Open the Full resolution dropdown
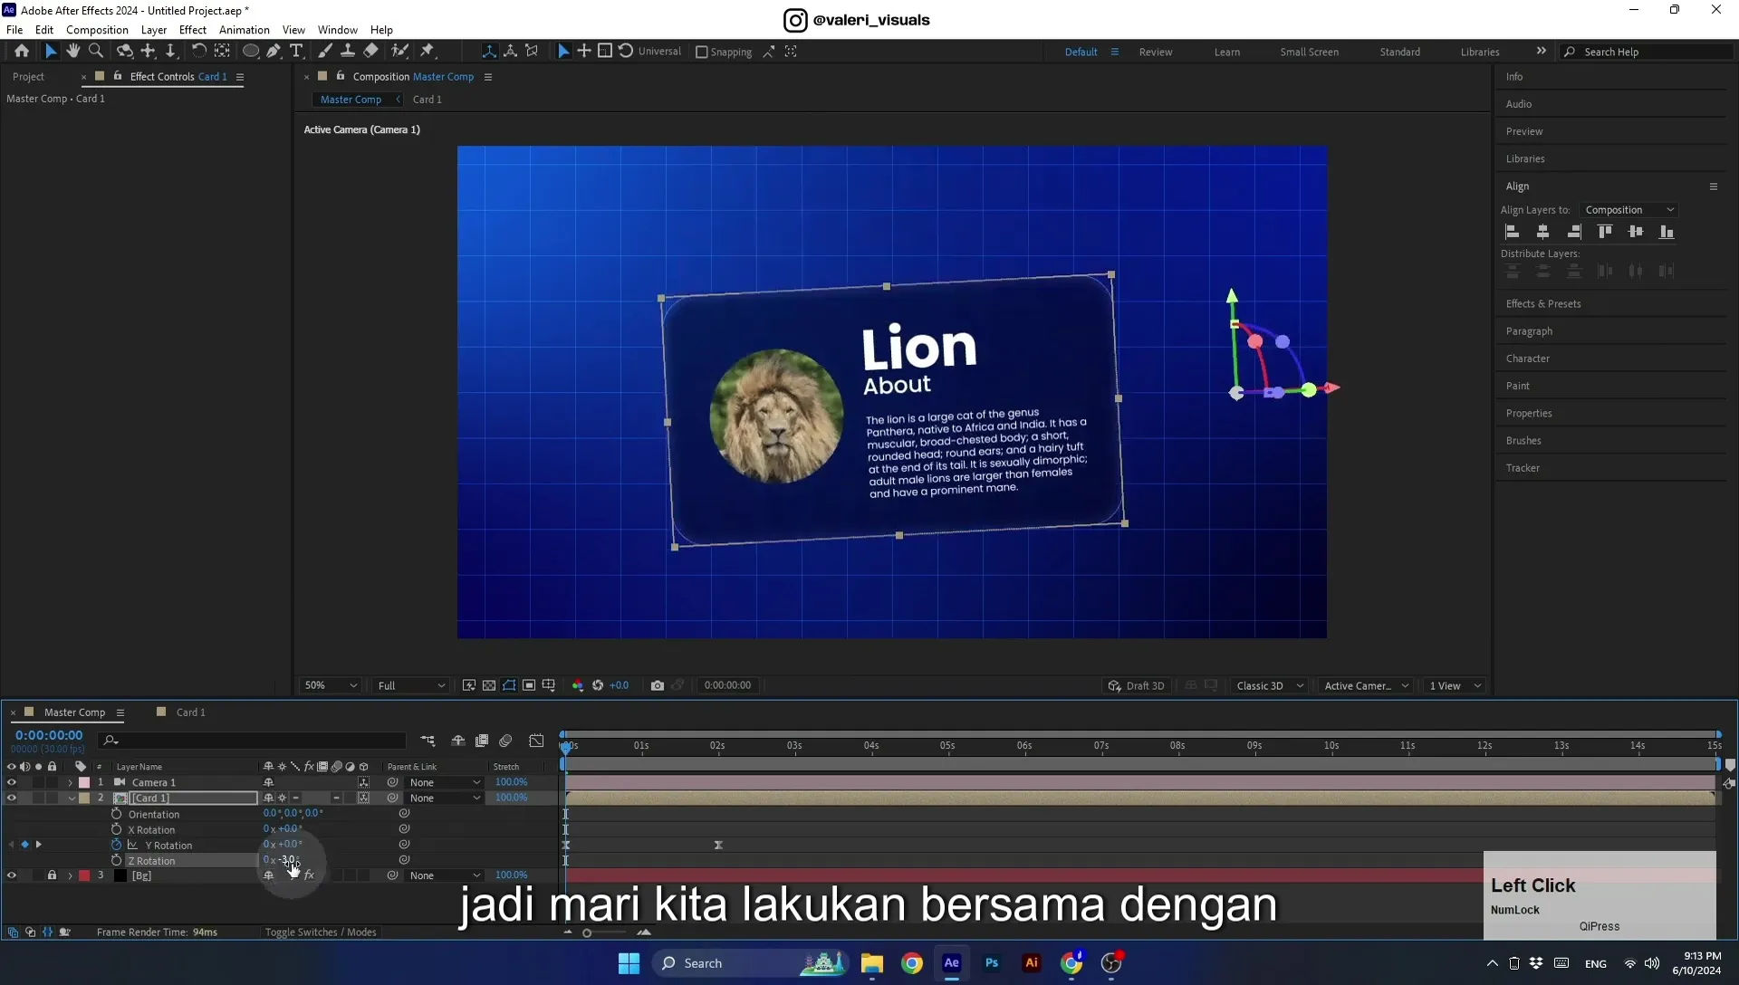The width and height of the screenshot is (1739, 985). [x=411, y=685]
